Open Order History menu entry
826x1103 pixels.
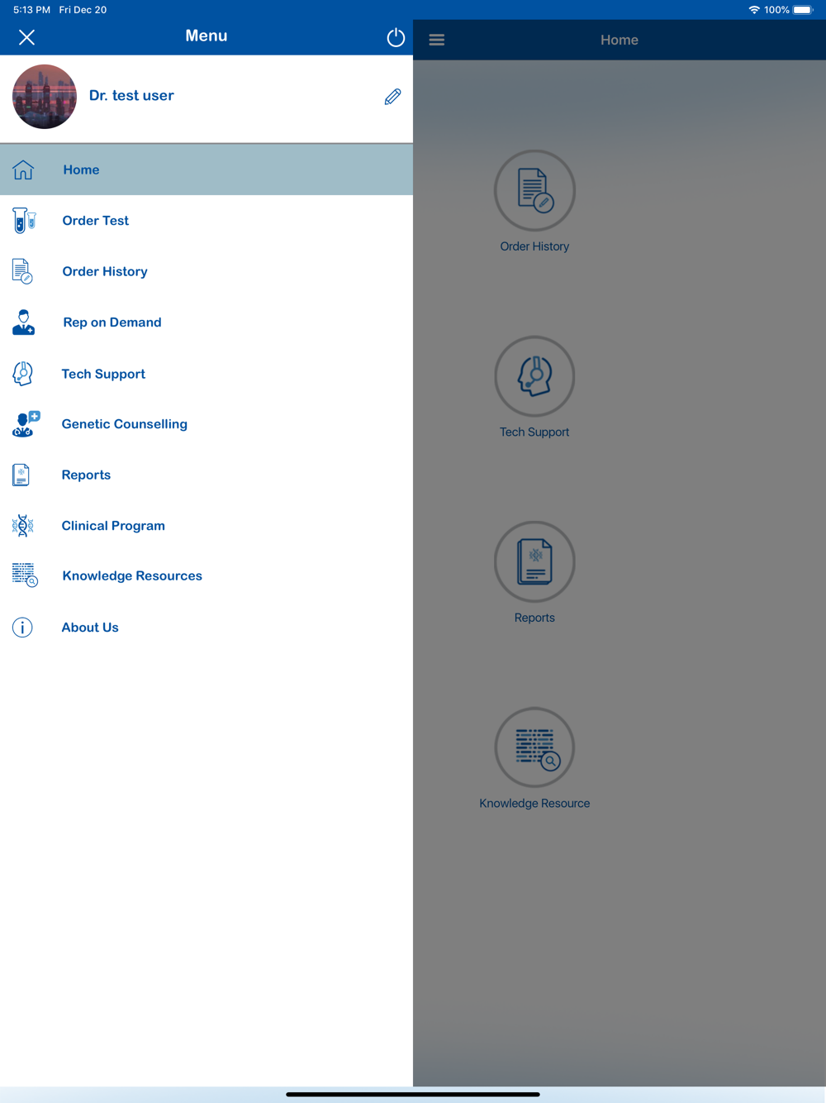click(105, 271)
